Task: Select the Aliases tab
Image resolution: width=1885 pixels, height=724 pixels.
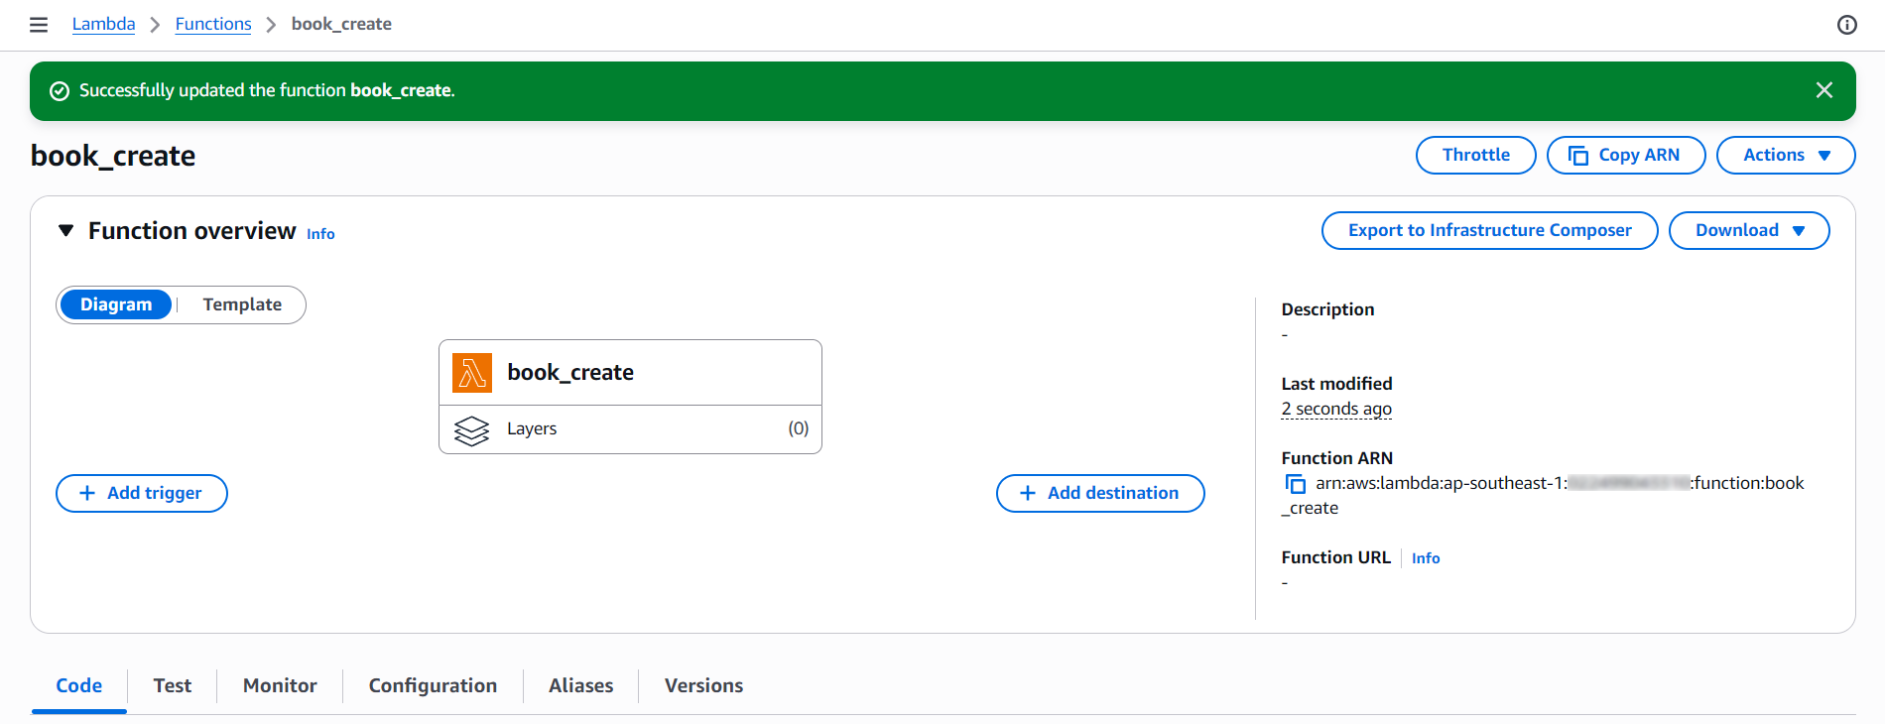Action: (x=580, y=685)
